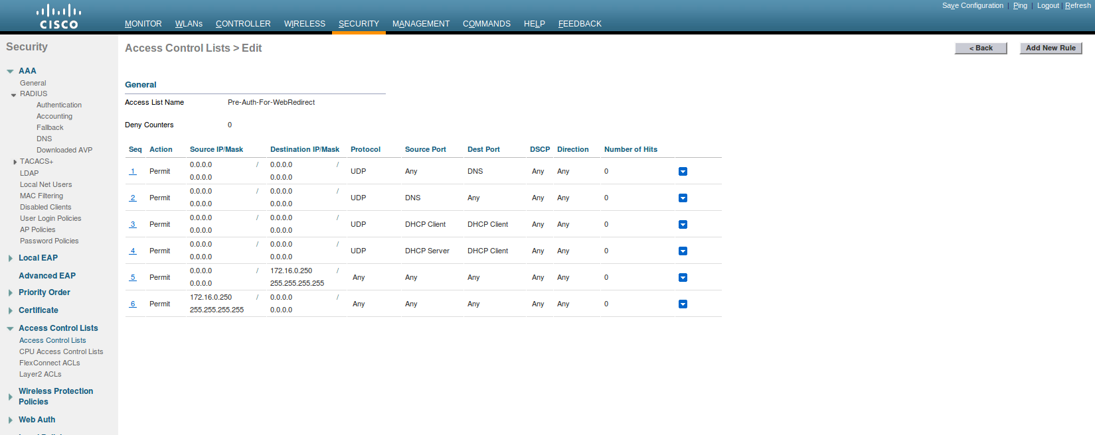Open blue dropdown arrow for rule 4
Screen dimensions: 1095x435
pos(683,251)
